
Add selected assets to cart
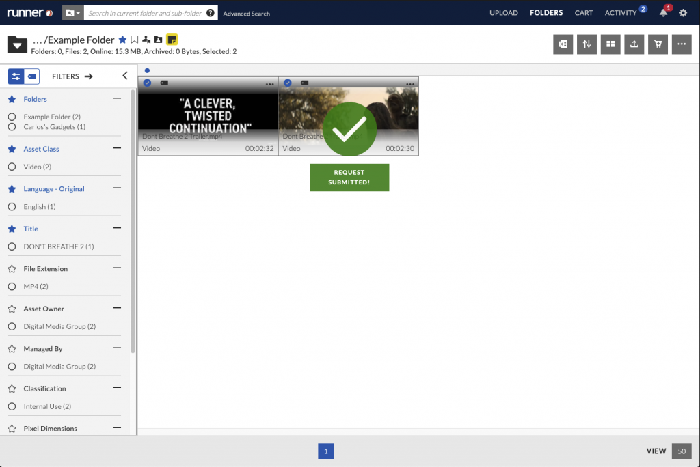pyautogui.click(x=658, y=44)
